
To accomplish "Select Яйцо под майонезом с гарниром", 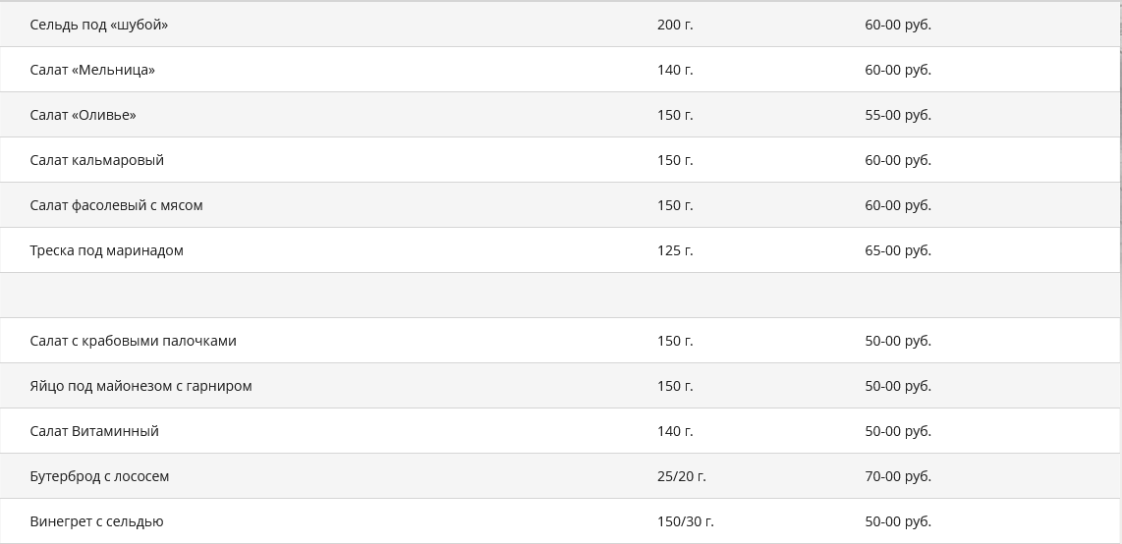I will [140, 386].
